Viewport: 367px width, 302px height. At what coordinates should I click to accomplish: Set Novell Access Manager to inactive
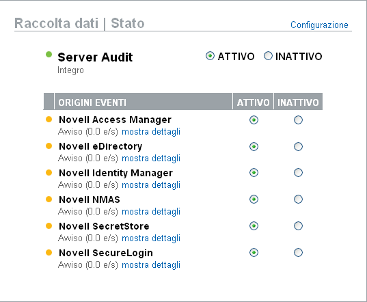coord(298,120)
